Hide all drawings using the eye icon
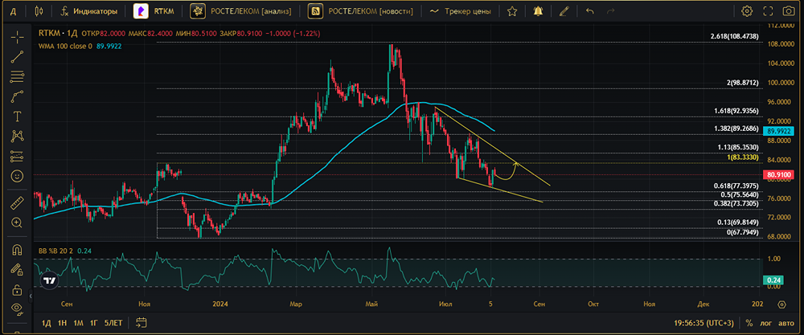Image resolution: width=804 pixels, height=335 pixels. point(17,309)
